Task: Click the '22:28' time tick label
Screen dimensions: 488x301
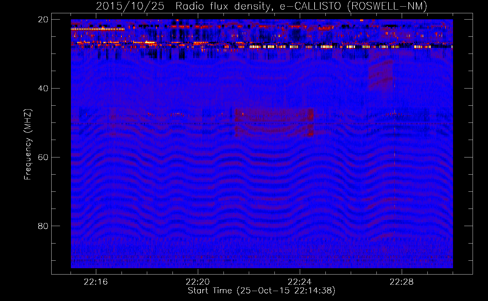Action: coord(402,282)
